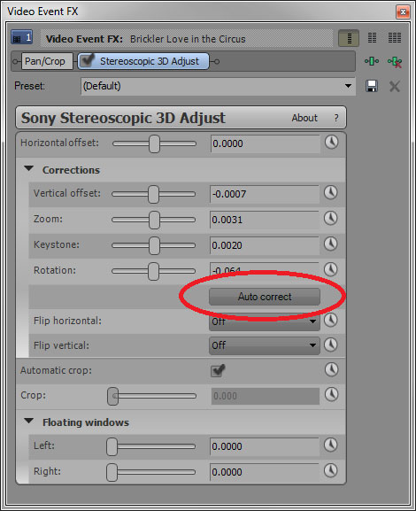The width and height of the screenshot is (416, 511).
Task: Collapse the Corrections section
Action: 29,169
